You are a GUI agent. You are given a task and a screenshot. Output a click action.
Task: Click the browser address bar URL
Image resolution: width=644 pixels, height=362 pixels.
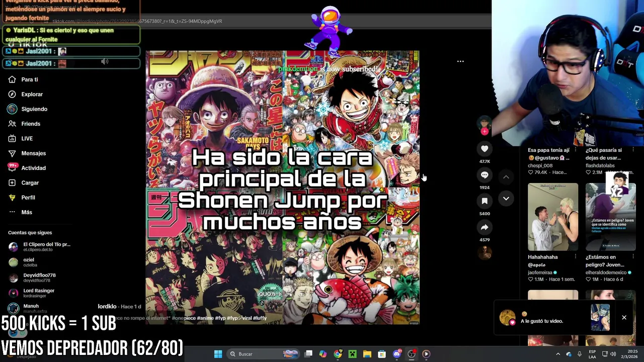coord(137,21)
